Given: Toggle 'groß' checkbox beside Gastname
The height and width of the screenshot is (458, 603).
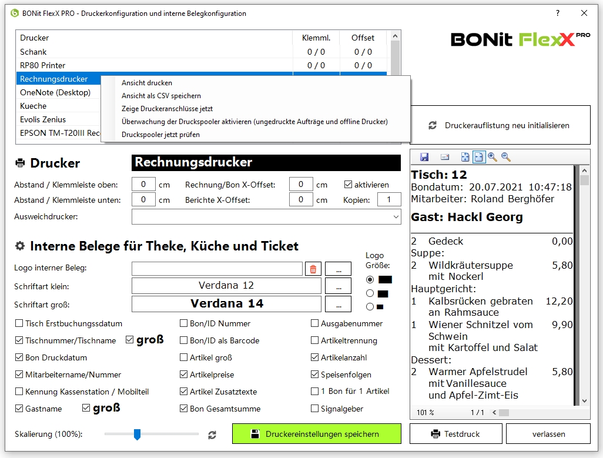Looking at the screenshot, I should [86, 407].
